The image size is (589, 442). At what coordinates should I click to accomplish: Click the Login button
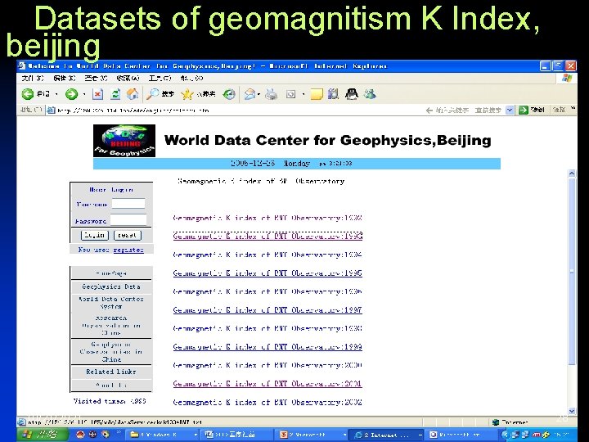click(95, 235)
